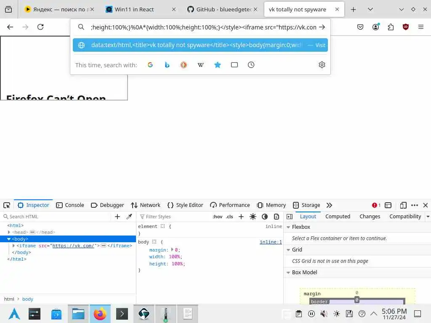Open uBlock Origin extension popup
This screenshot has height=323, width=431.
pos(406,27)
